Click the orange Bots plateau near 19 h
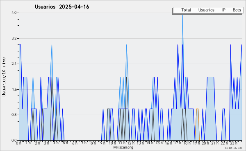The width and height of the screenshot is (246, 151). coord(197,109)
